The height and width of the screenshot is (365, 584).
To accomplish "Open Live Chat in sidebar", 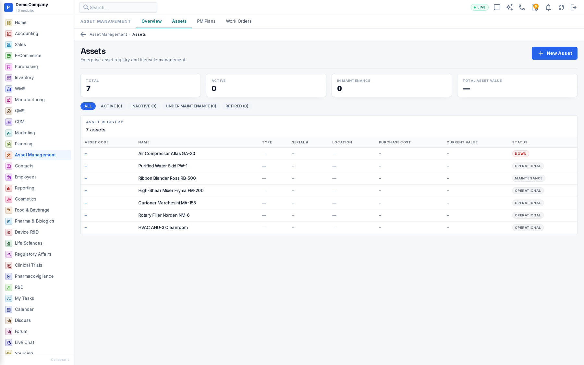I will click(x=37, y=342).
